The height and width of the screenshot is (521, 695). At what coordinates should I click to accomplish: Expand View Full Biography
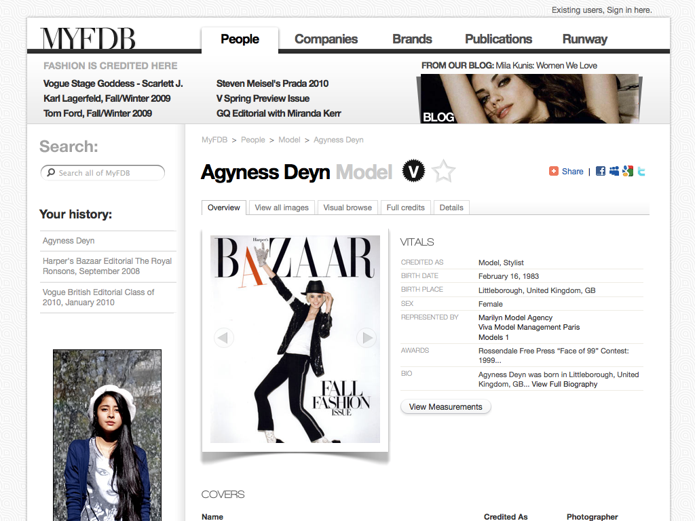tap(565, 384)
